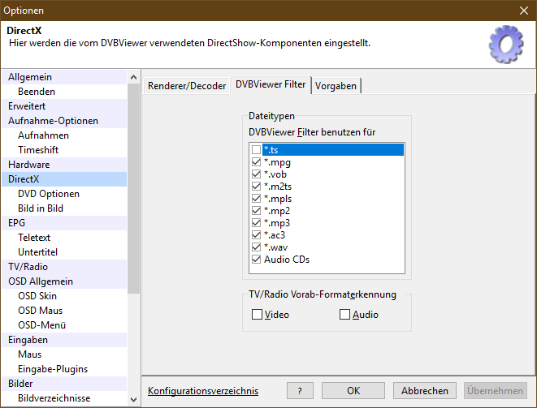Cancel with the Abbrechen button
The width and height of the screenshot is (537, 408).
pos(425,390)
